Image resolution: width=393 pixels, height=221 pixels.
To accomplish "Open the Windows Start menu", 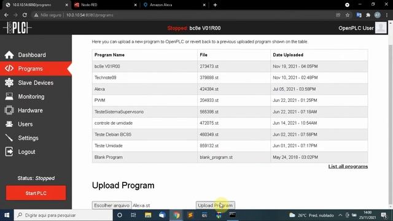I will 7,215.
